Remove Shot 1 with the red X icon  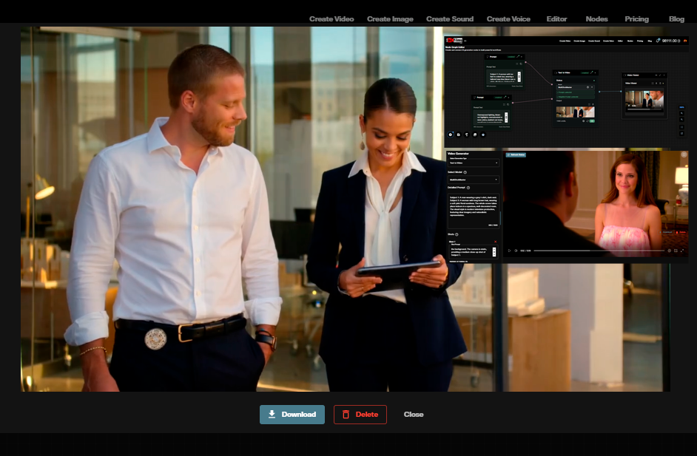[494, 240]
